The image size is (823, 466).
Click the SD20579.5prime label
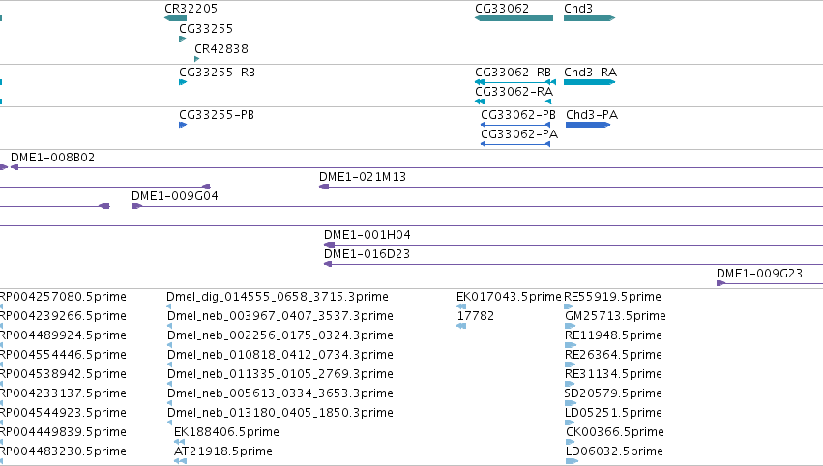coord(613,393)
